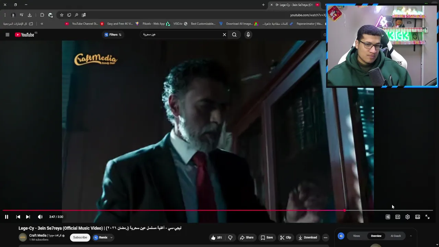Go to YouTube home via logo
The height and width of the screenshot is (247, 439).
[x=25, y=35]
